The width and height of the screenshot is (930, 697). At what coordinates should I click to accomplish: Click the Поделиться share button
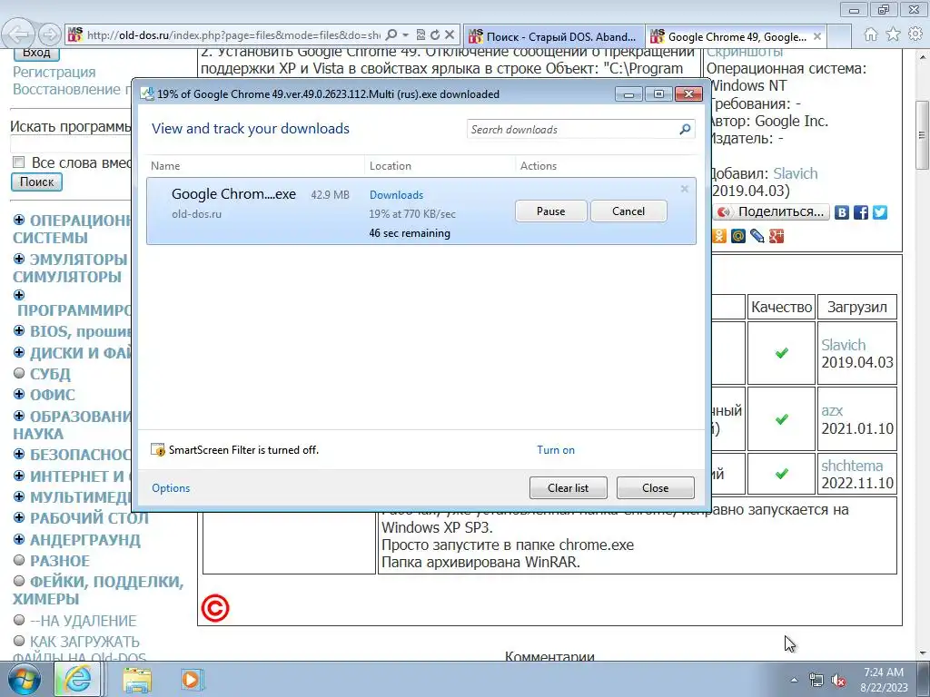[x=771, y=211]
